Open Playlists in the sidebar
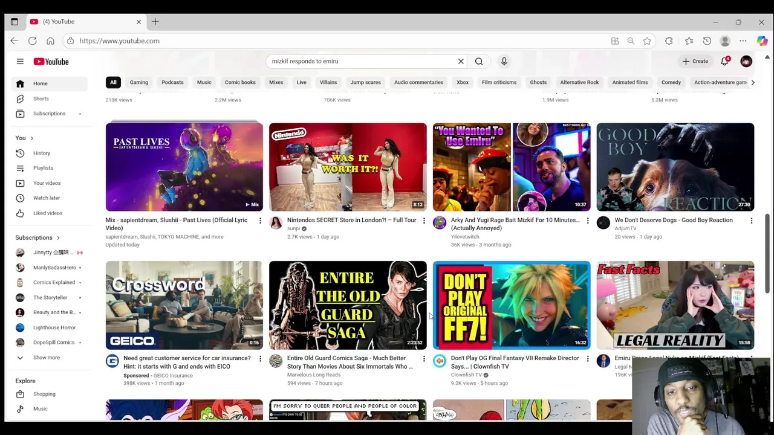 (x=48, y=168)
